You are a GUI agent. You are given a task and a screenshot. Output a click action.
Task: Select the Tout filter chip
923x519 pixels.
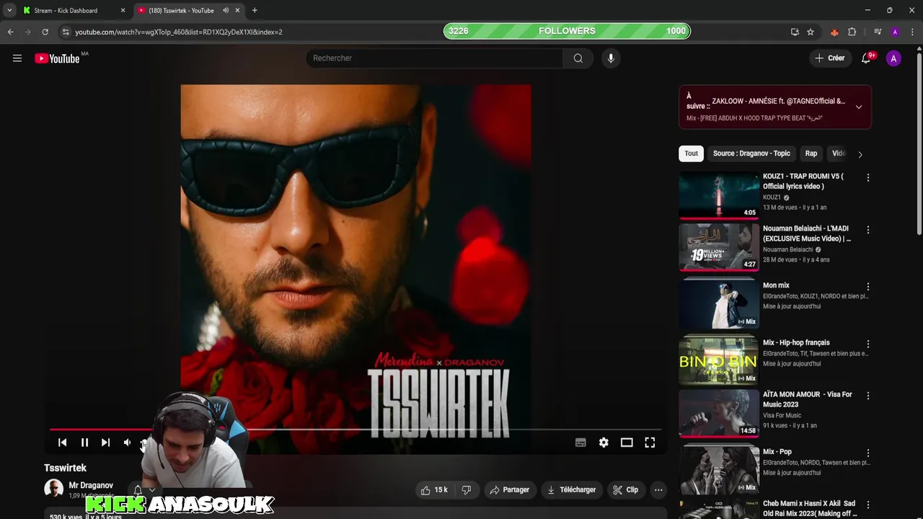tap(691, 154)
